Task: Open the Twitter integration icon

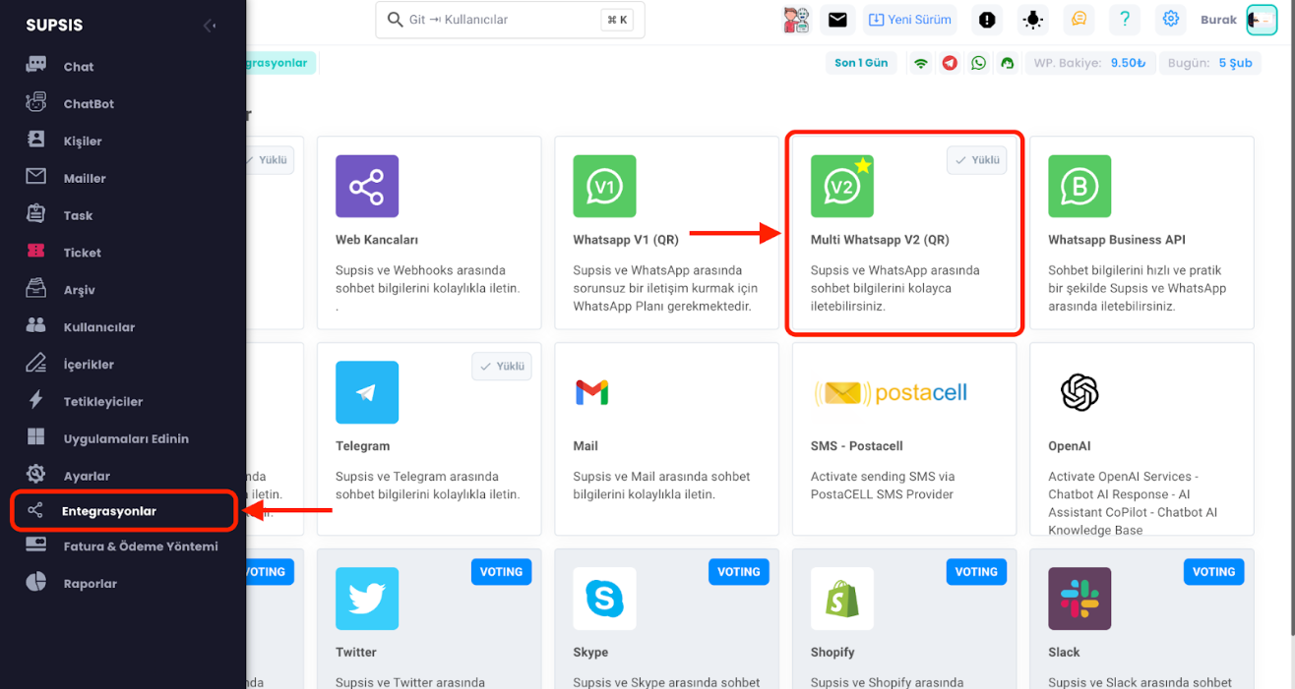Action: pos(367,599)
